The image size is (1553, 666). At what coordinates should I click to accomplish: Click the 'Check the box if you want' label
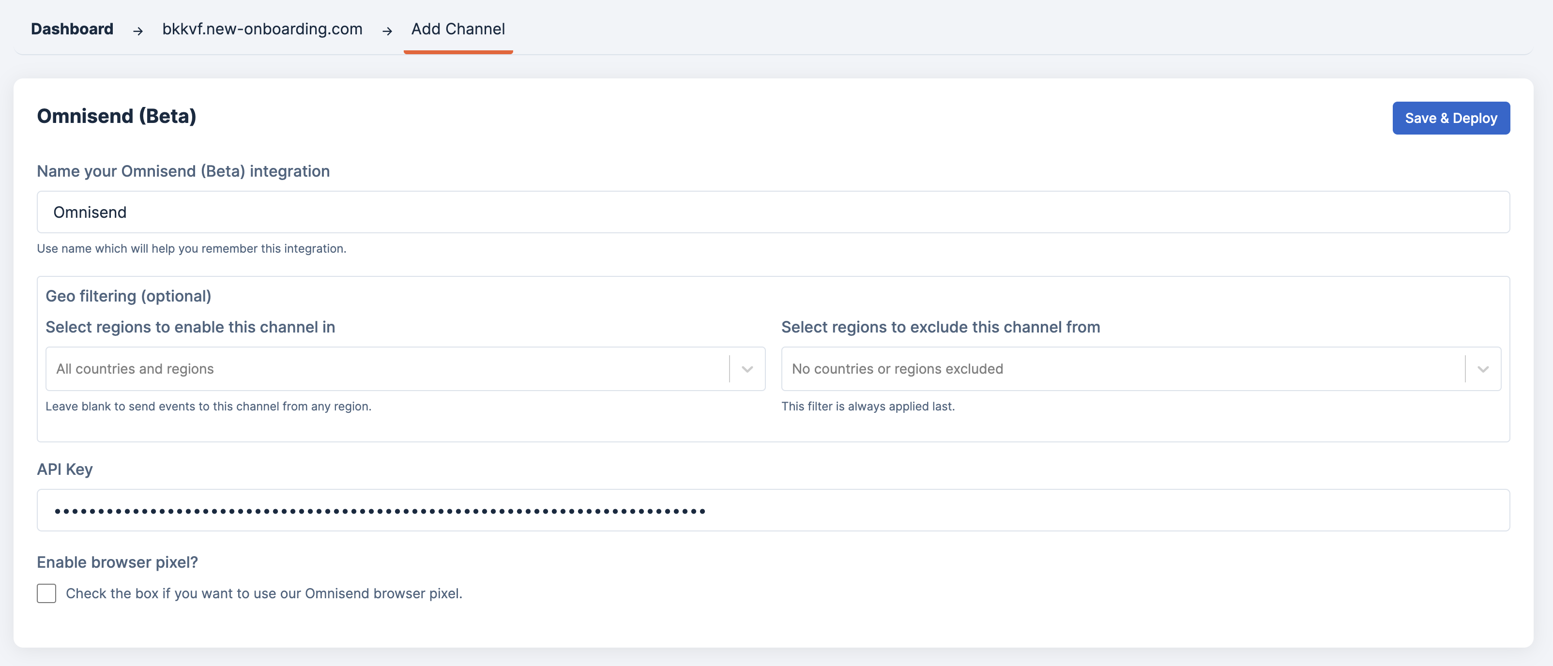[x=263, y=593]
